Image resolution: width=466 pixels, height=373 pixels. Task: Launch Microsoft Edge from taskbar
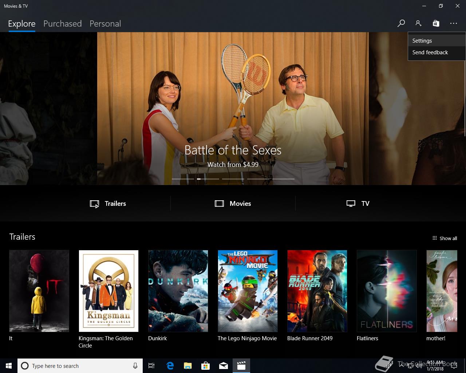[170, 366]
